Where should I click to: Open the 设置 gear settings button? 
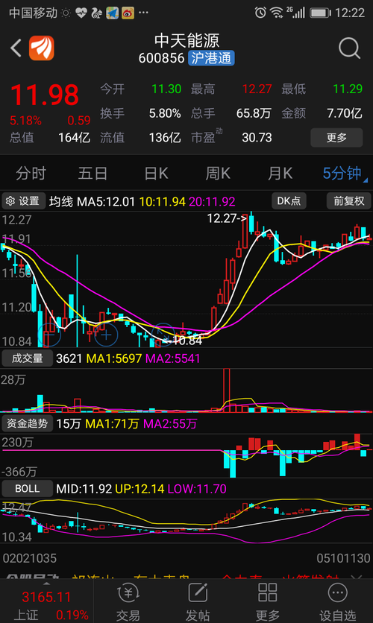[23, 201]
